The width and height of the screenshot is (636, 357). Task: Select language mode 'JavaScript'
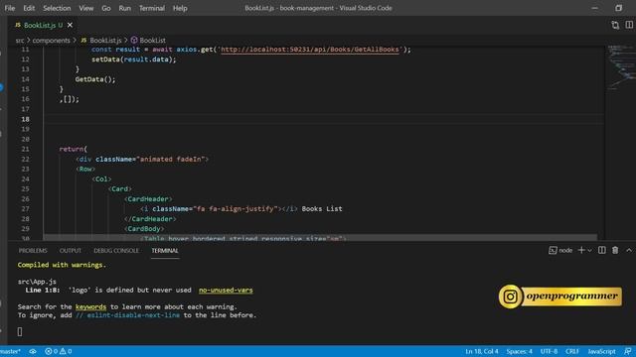601,351
